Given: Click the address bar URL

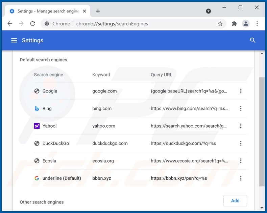Looking at the screenshot, I should point(112,24).
